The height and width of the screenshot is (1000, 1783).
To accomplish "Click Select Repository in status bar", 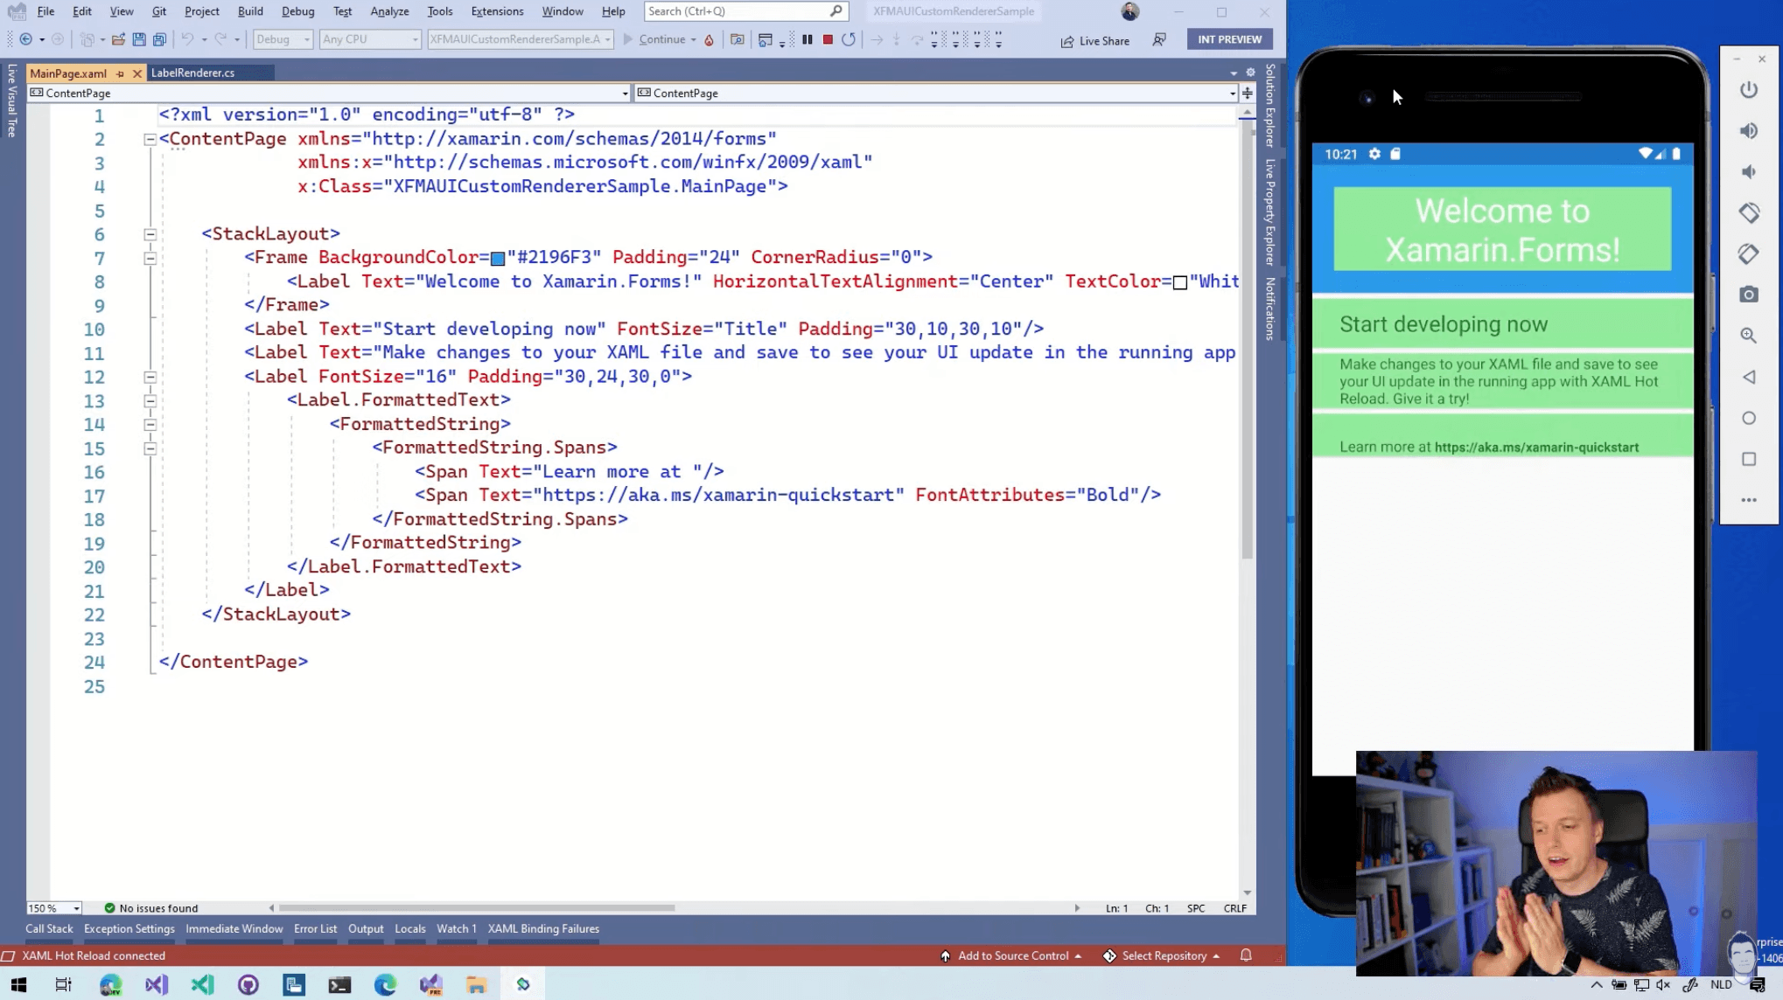I will [1164, 955].
